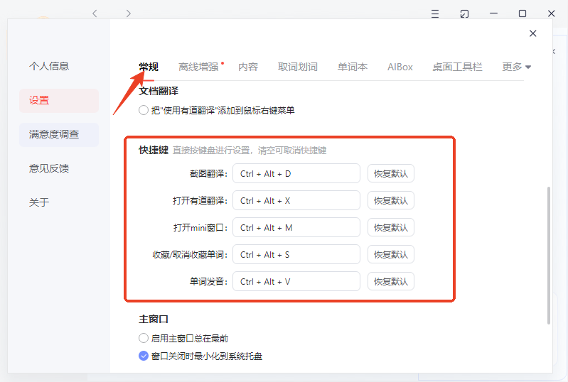Viewport: 568px width, 382px height.
Task: Click the settings vertical scrollbar thumb
Action: click(548, 256)
